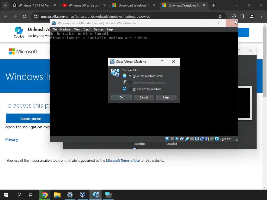267x200 pixels.
Task: Click the recording indicator in VM status bar
Action: point(202,139)
